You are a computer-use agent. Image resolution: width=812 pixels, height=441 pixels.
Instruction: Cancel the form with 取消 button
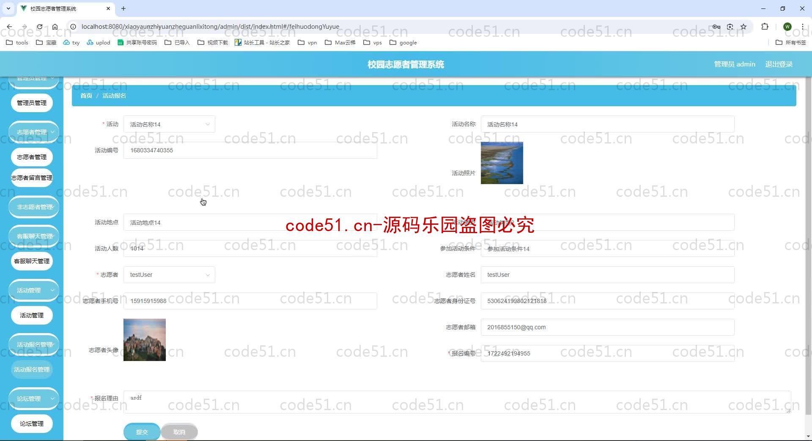tap(179, 432)
